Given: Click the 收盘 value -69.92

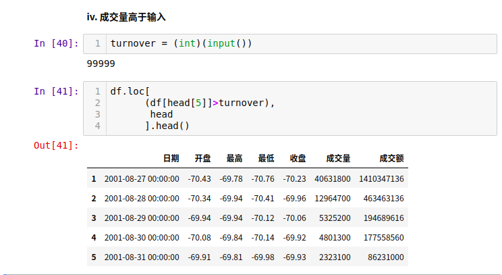Looking at the screenshot, I should [295, 238].
